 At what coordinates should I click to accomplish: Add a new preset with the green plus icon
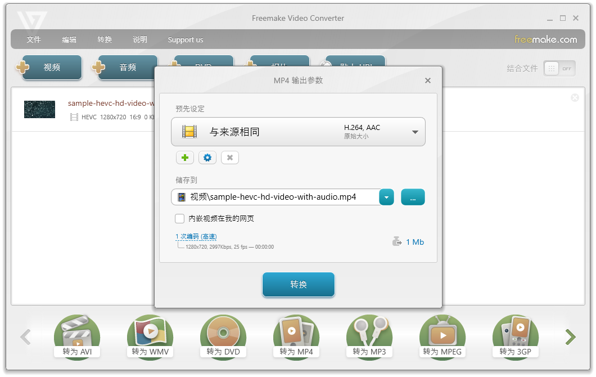[184, 158]
